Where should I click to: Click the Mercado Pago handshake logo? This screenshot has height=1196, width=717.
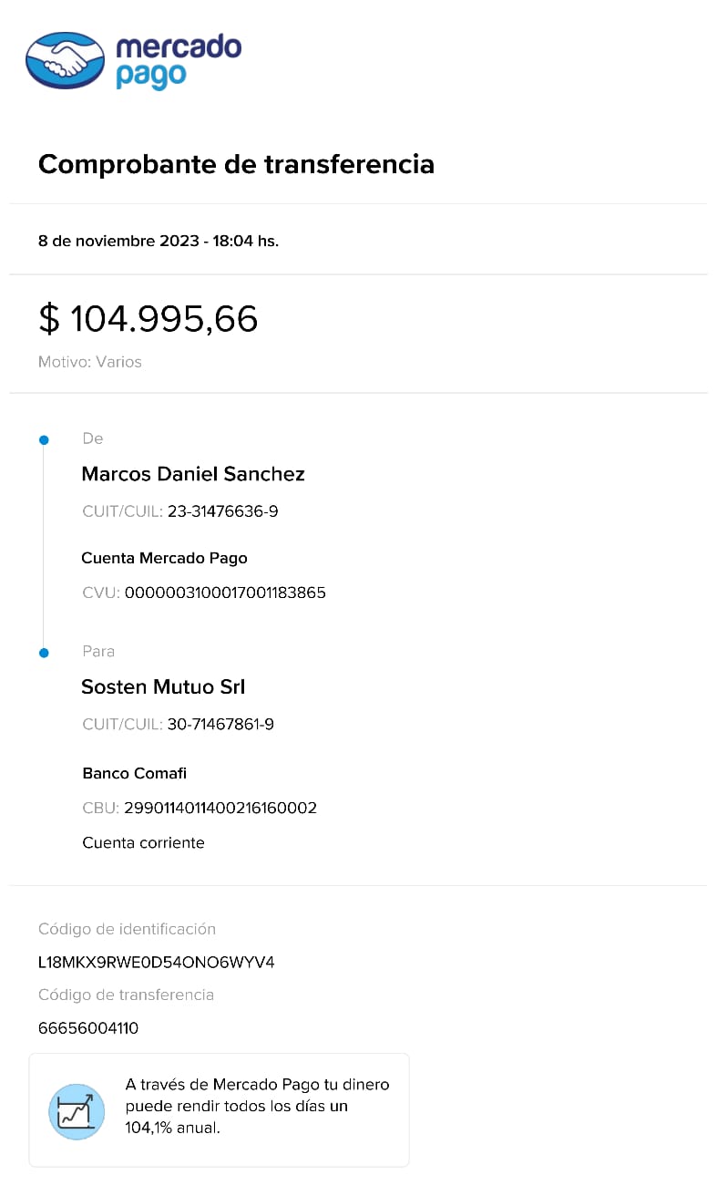click(66, 60)
